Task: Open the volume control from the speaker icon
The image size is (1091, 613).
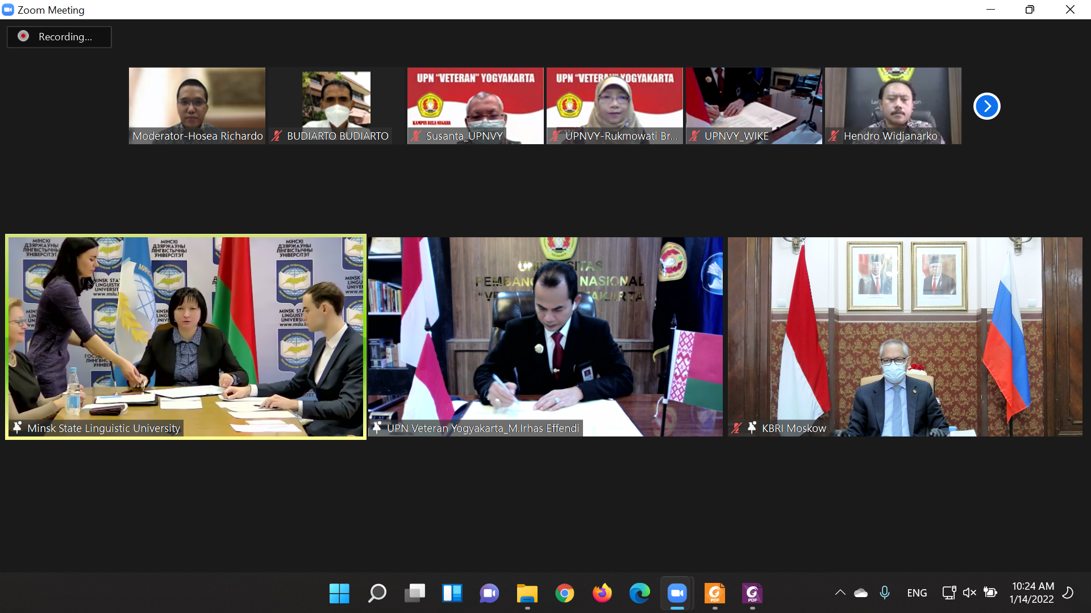Action: point(969,593)
